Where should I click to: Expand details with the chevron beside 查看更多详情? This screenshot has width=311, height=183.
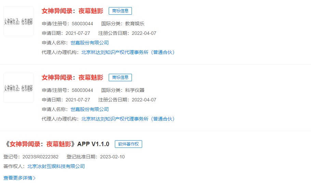34,178
